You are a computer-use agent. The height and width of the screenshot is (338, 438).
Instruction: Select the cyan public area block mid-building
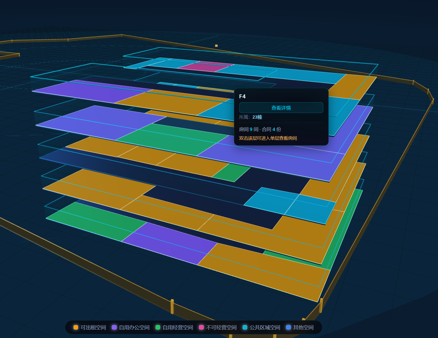tap(290, 205)
